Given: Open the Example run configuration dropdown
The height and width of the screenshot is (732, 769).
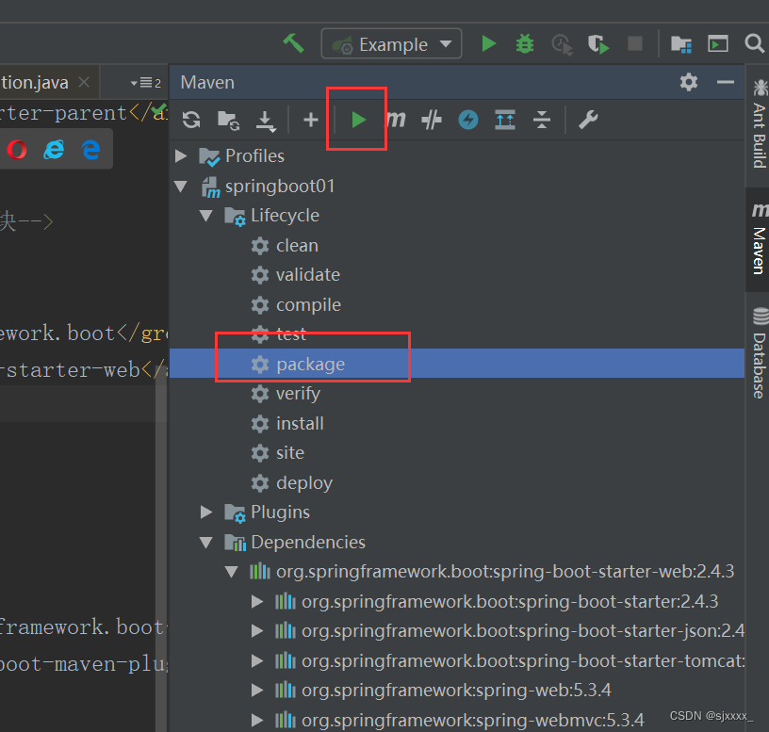Looking at the screenshot, I should point(391,44).
